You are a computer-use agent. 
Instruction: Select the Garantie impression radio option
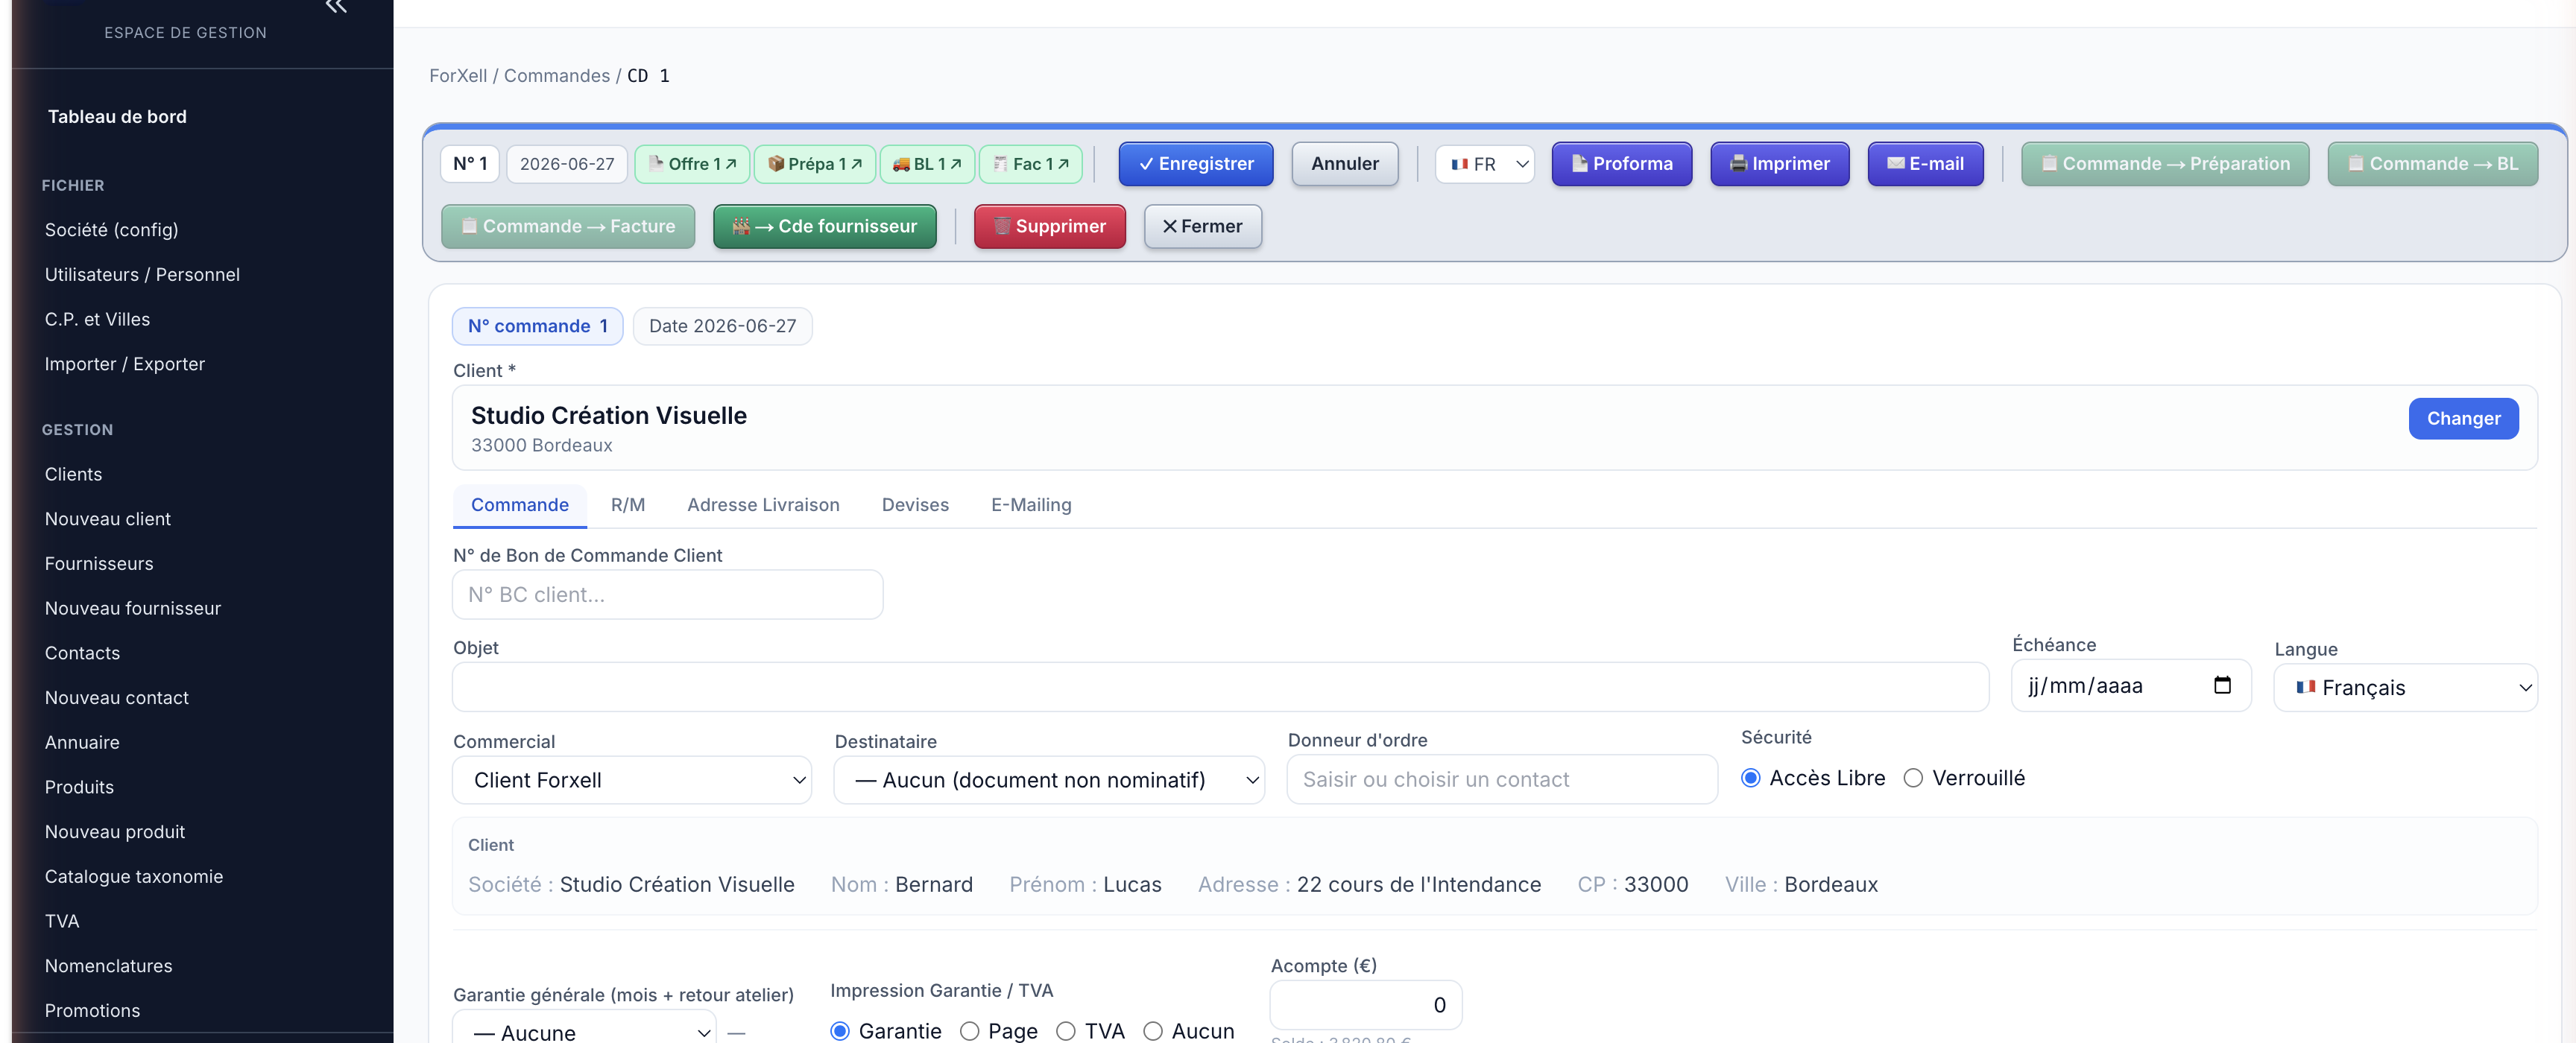[840, 1031]
